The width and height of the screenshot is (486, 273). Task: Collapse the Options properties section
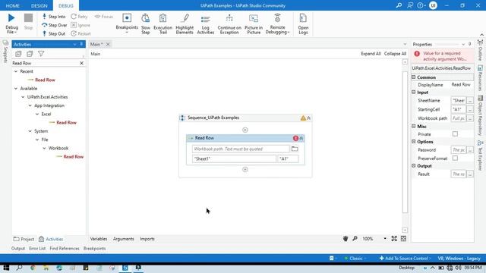(413, 142)
